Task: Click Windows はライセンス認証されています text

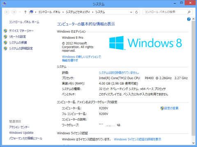Action: click(x=86, y=139)
